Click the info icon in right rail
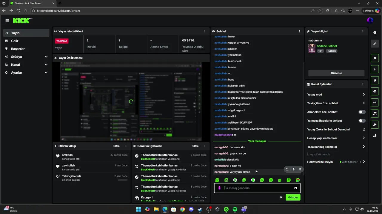The image size is (382, 214). pyautogui.click(x=375, y=32)
